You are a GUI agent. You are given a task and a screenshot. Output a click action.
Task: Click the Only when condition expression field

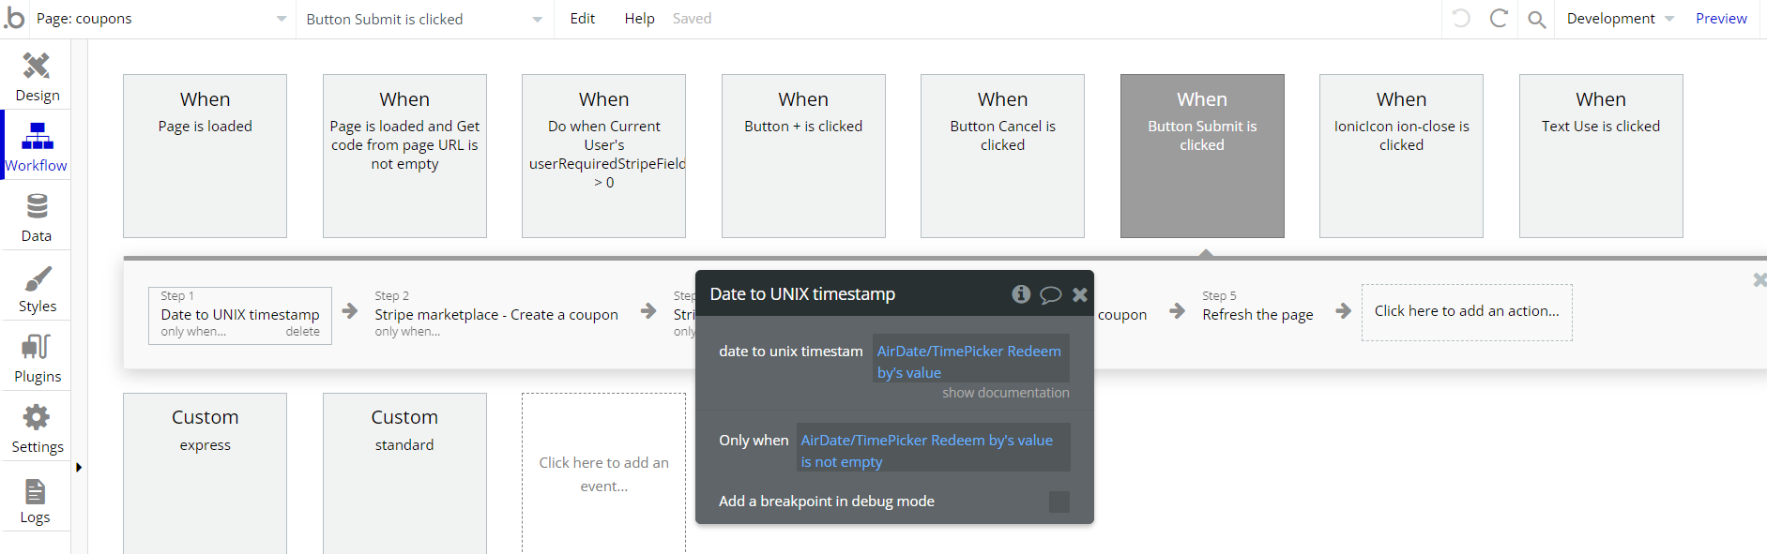click(932, 450)
